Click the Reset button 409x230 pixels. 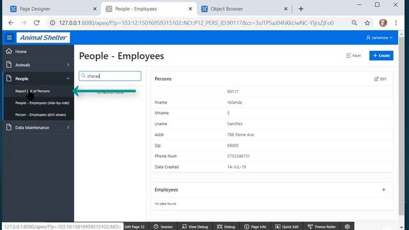[353, 56]
